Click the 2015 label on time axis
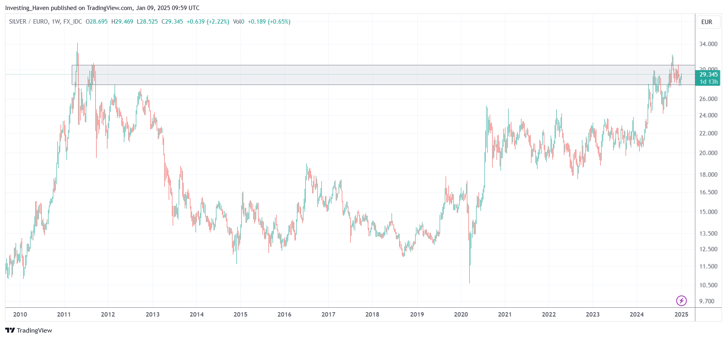 coord(240,315)
